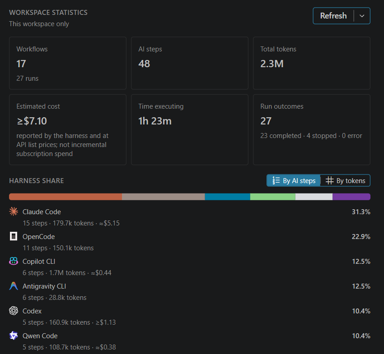Viewport: 384px width, 354px height.
Task: Click '6 steps · 28.8k tokens' detail
Action: (54, 298)
